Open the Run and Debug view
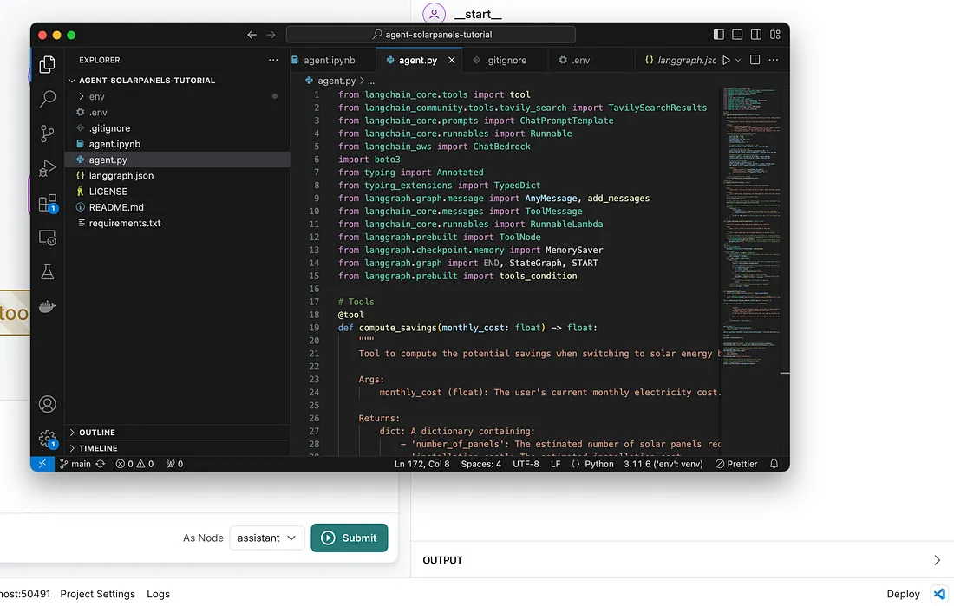This screenshot has width=954, height=606. point(48,168)
